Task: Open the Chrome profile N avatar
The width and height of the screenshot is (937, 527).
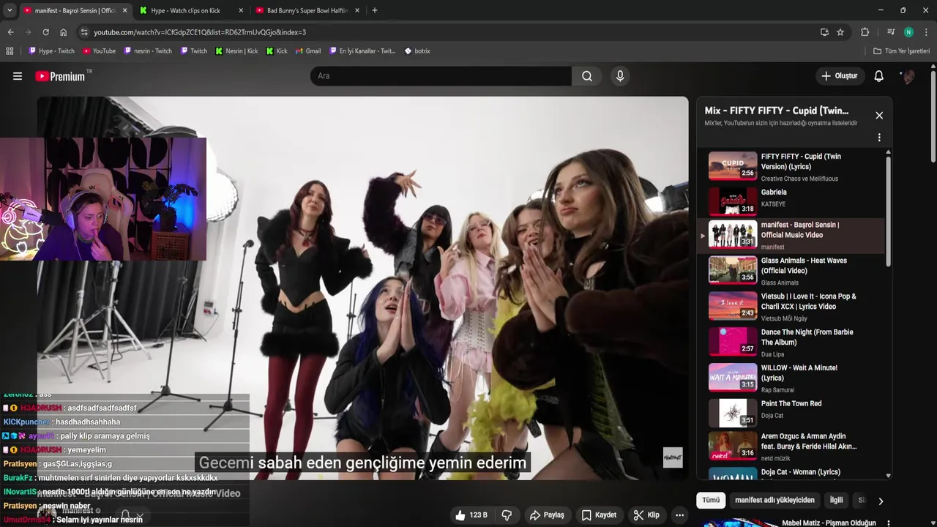Action: tap(908, 32)
